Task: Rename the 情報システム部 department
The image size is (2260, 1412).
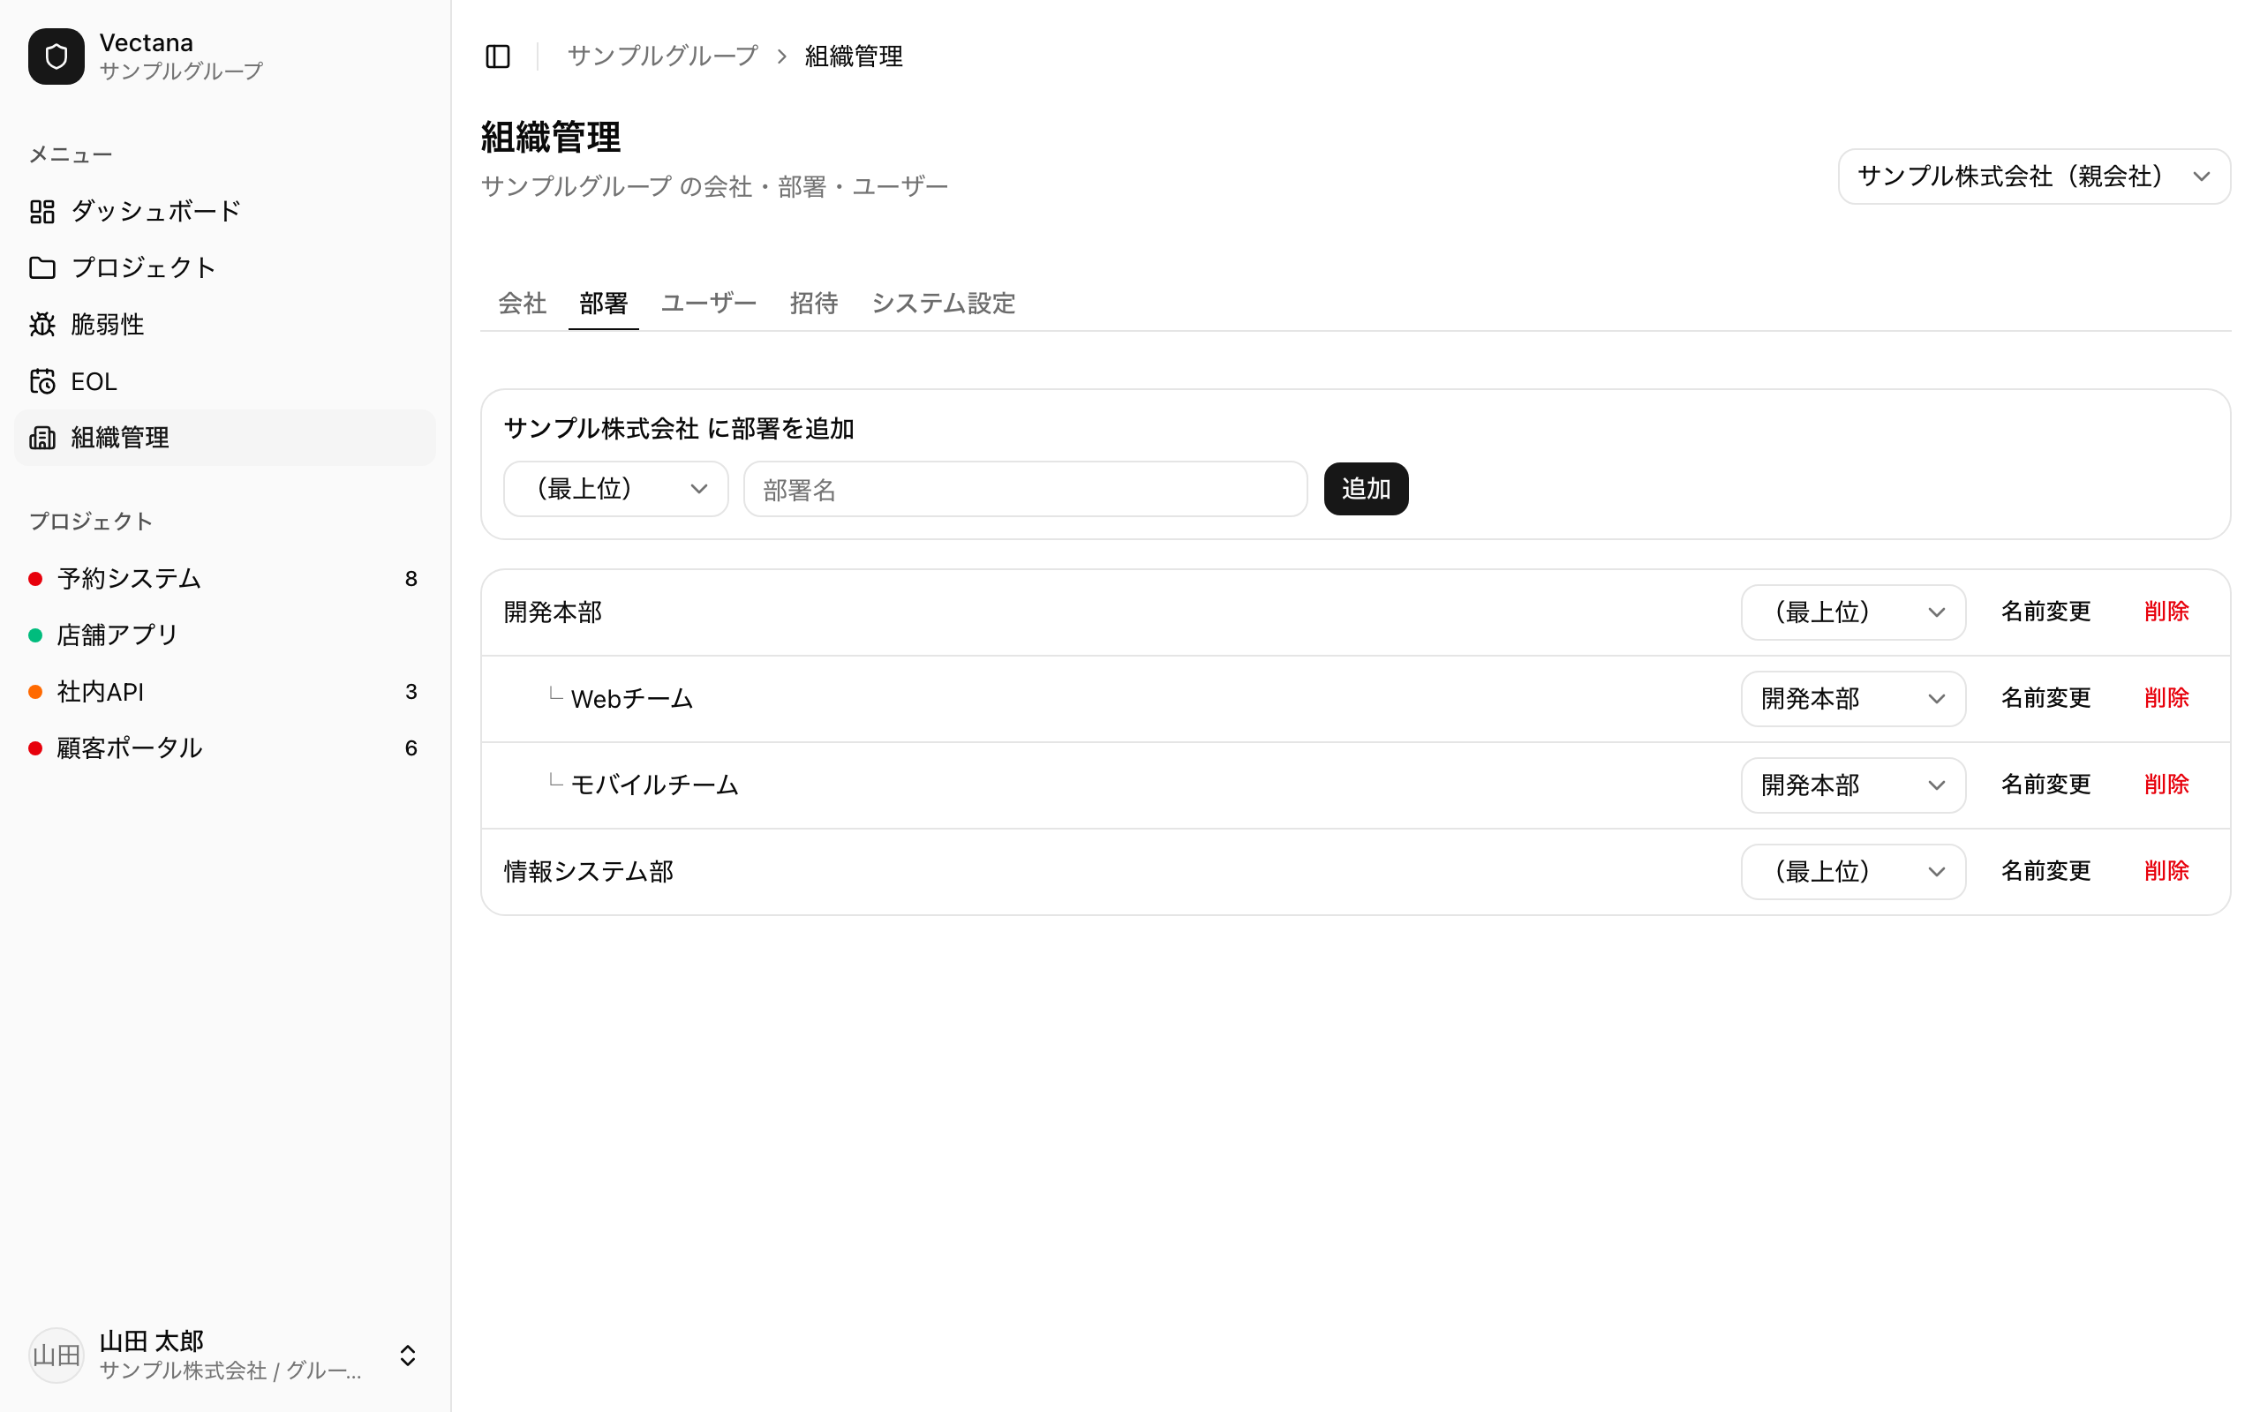Action: [x=2045, y=870]
